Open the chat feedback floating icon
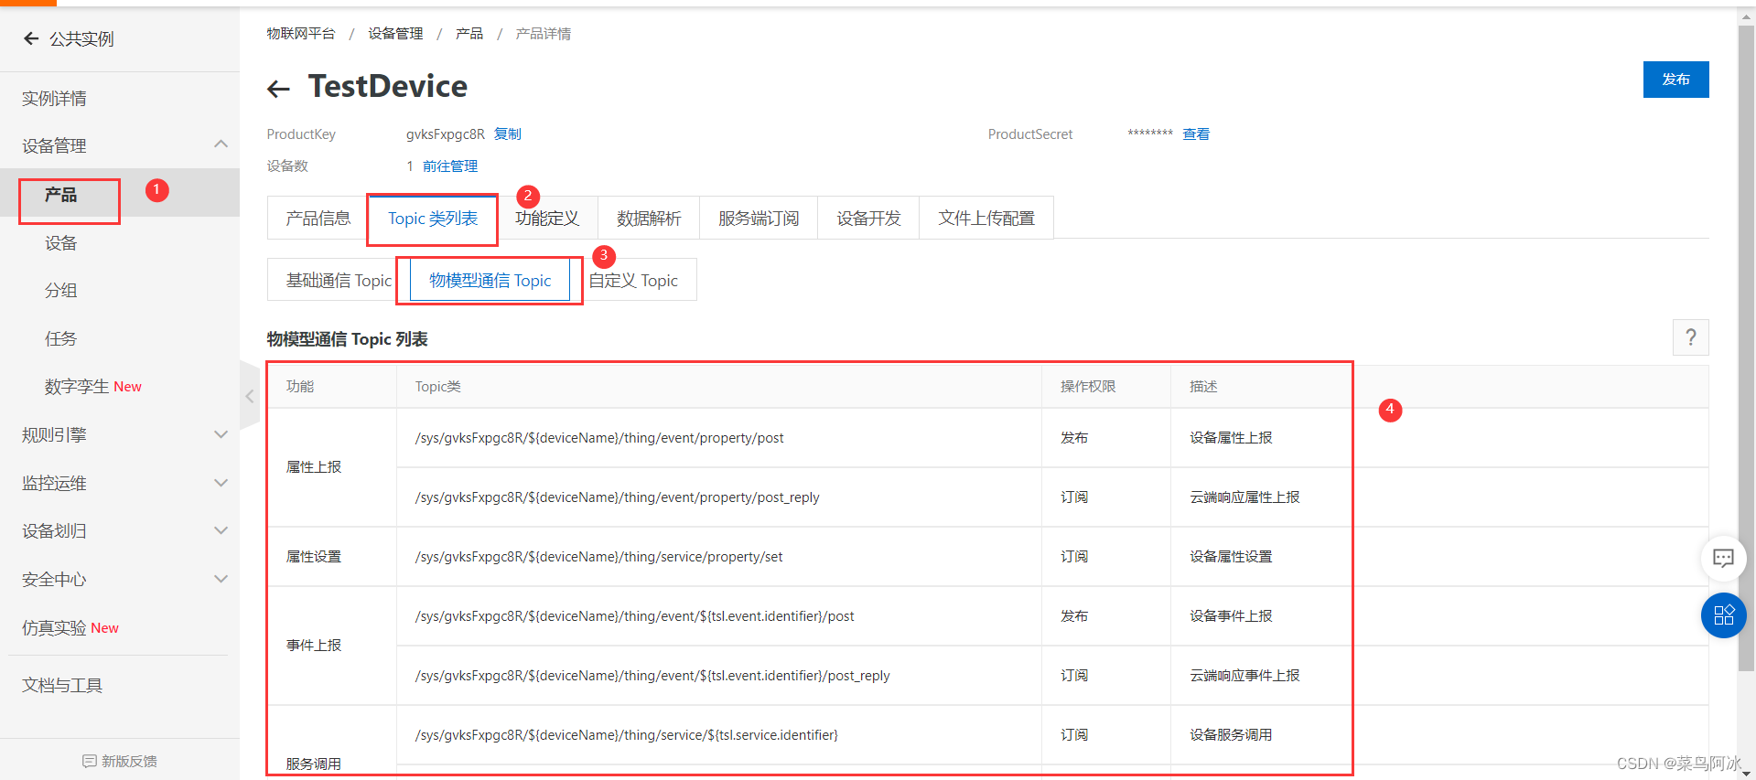Viewport: 1756px width, 780px height. pyautogui.click(x=1723, y=558)
